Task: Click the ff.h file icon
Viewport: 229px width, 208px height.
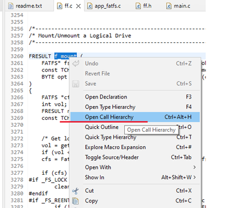Action: pyautogui.click(x=139, y=6)
